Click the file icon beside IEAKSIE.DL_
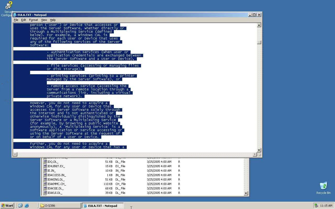This screenshot has width=335, height=209. [45, 188]
